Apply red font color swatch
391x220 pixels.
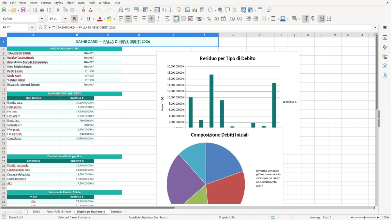point(100,19)
